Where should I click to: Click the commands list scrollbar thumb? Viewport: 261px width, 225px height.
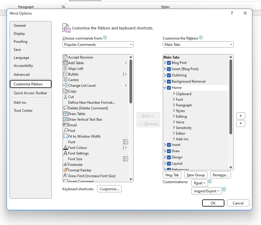click(131, 81)
